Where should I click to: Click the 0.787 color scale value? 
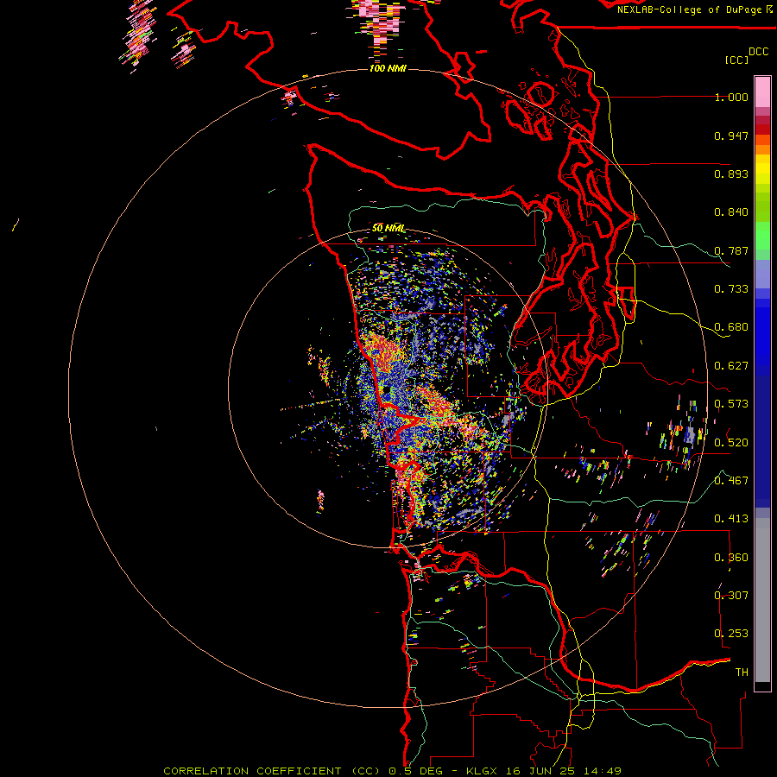point(731,250)
